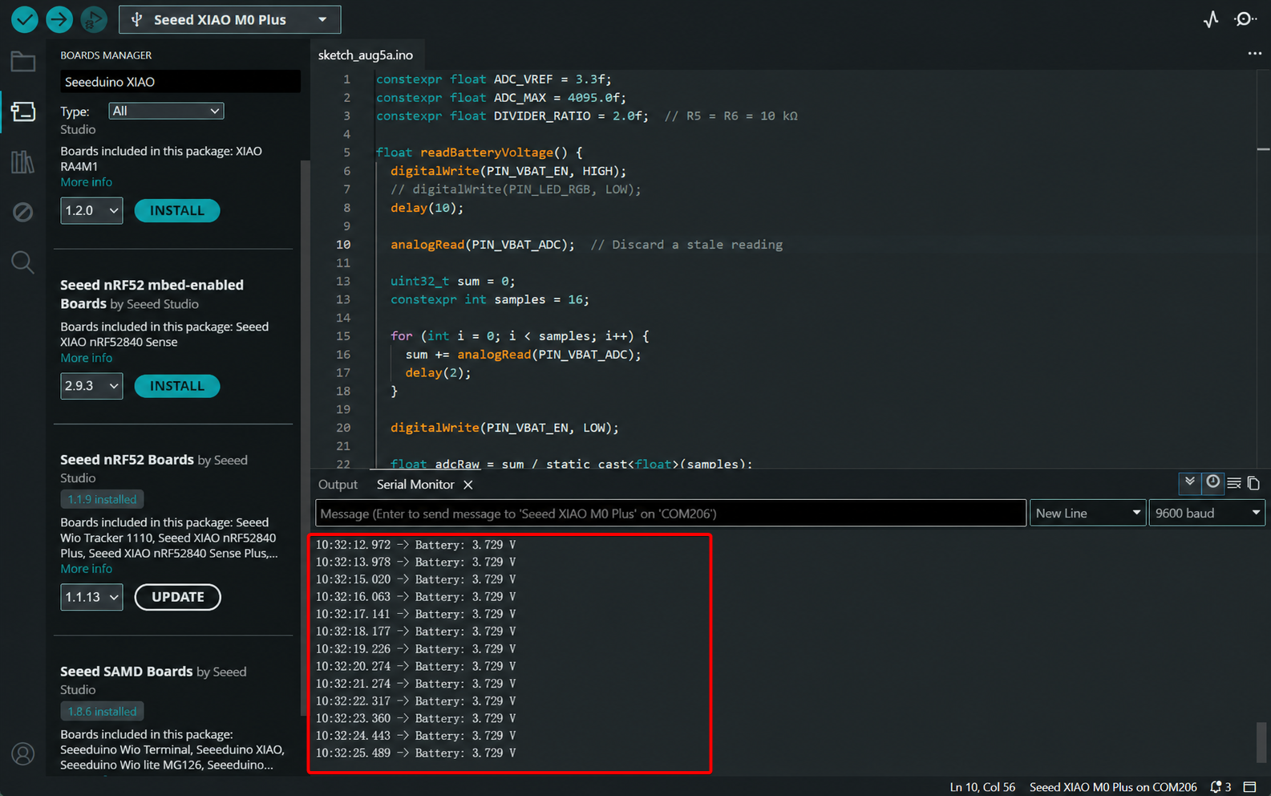Open More info for Seeed nRF52 Boards
This screenshot has height=796, width=1271.
click(x=87, y=569)
